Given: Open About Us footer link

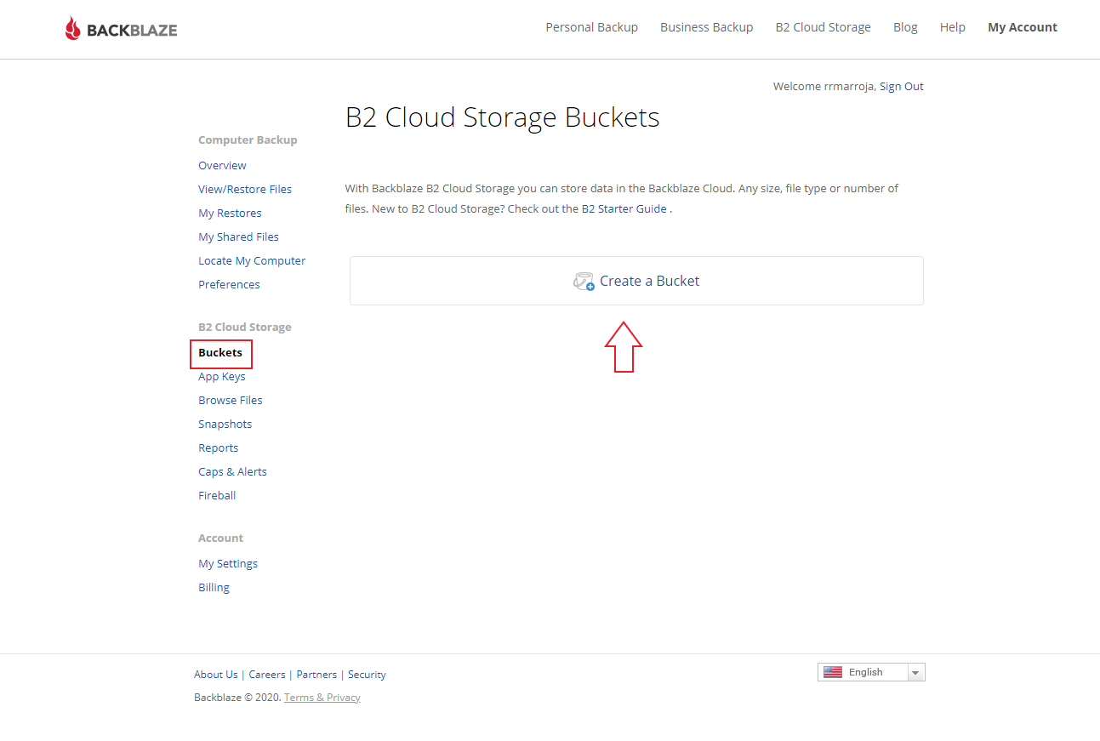Looking at the screenshot, I should click(215, 674).
